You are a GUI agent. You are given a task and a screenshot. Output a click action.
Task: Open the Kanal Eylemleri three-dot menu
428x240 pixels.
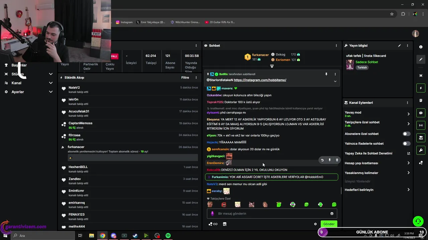click(x=407, y=103)
